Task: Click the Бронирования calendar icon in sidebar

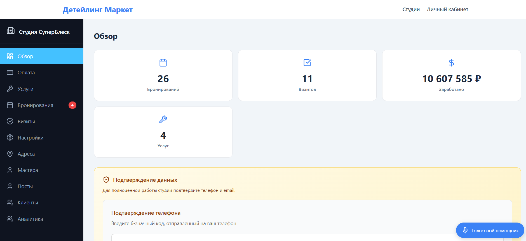Action: (x=10, y=105)
